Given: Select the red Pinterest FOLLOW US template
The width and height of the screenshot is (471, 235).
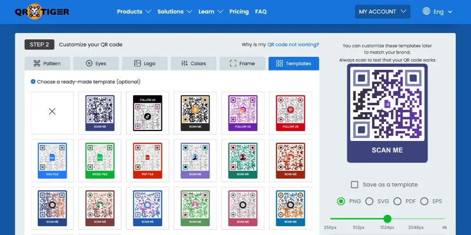Looking at the screenshot, I should click(290, 113).
